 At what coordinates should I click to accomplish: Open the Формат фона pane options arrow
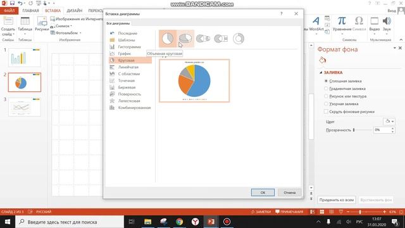[x=394, y=48]
